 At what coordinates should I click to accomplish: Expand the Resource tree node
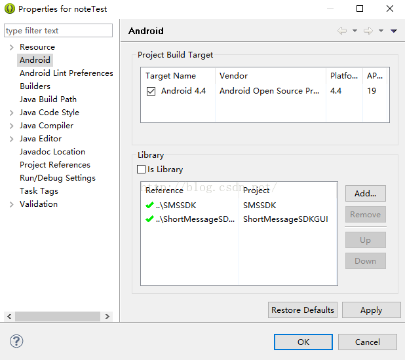12,47
